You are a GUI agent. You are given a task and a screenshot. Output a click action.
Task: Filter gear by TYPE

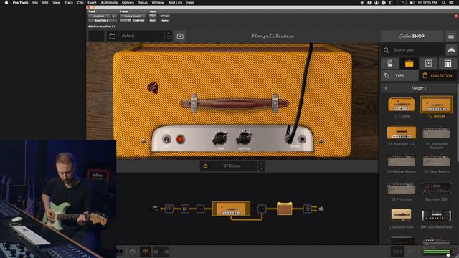tap(399, 76)
